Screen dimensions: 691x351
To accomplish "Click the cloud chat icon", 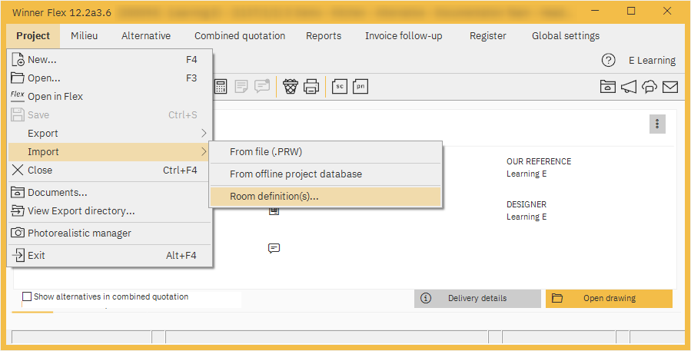I will point(649,87).
